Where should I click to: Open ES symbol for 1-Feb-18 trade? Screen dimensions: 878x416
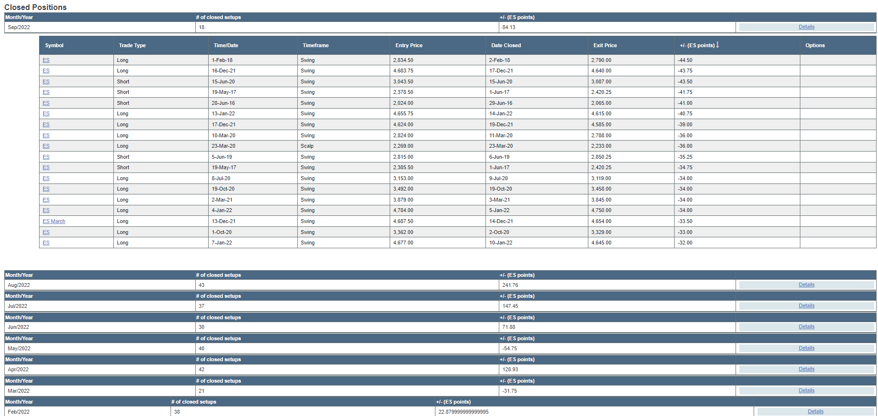(46, 61)
